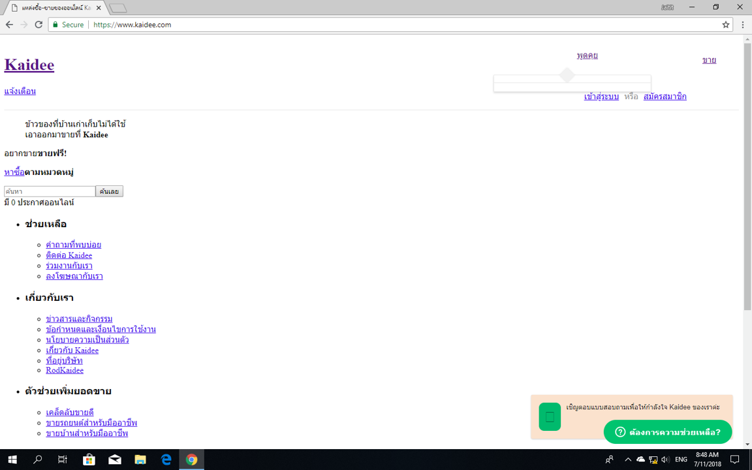The height and width of the screenshot is (470, 752).
Task: Open the Action Center notification icon
Action: click(735, 460)
